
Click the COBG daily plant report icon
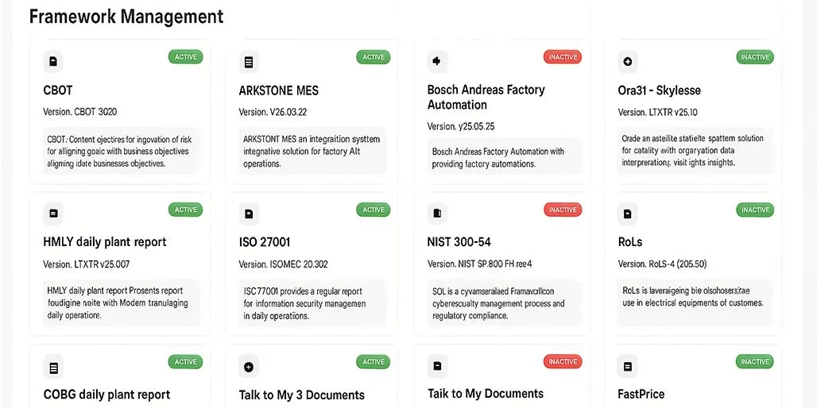53,368
